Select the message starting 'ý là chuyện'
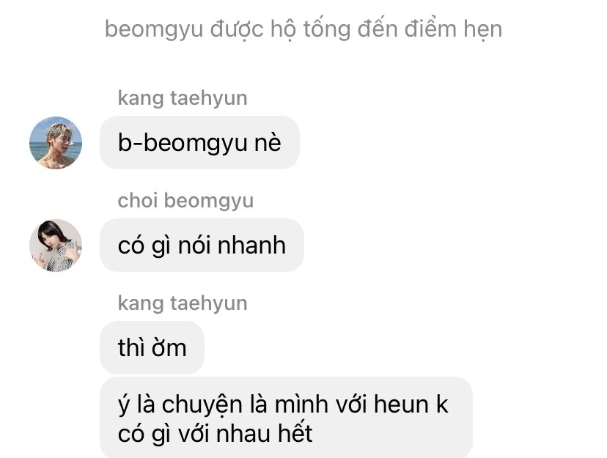This screenshot has width=607, height=458. click(x=286, y=418)
